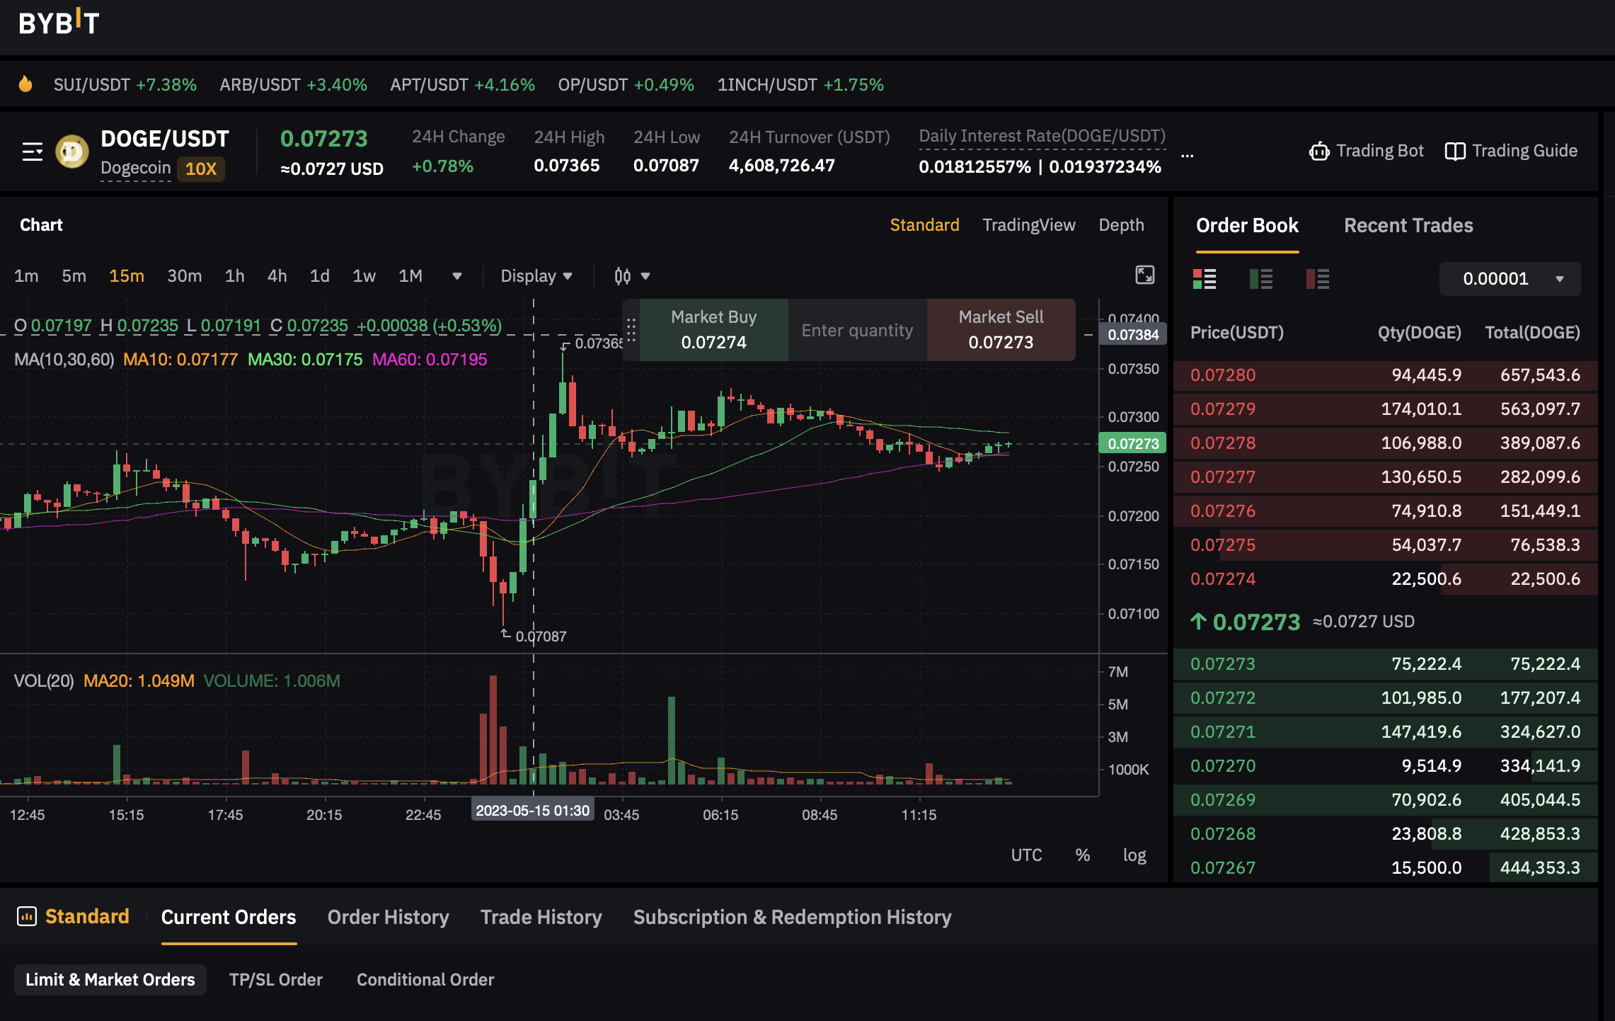Select the 4h timeframe
Viewport: 1615px width, 1021px height.
[277, 276]
